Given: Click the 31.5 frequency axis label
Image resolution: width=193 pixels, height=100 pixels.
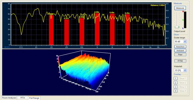Looking at the screenshot, I should (x=21, y=47).
